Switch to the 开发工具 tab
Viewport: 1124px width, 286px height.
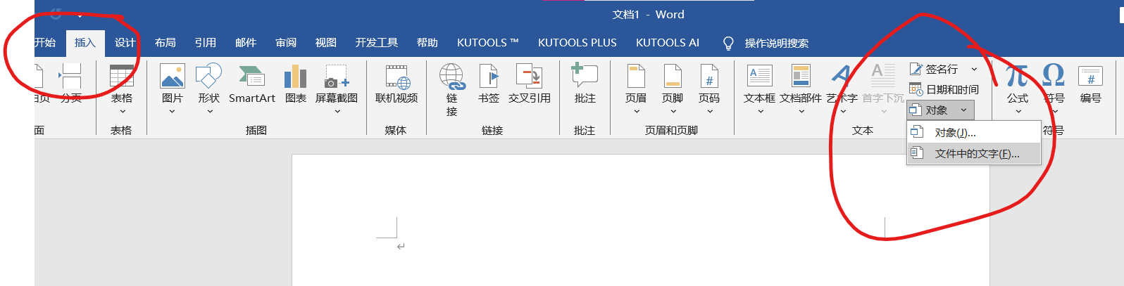pos(377,43)
